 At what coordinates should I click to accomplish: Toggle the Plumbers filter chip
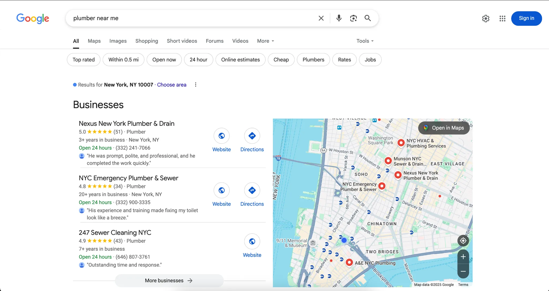313,60
